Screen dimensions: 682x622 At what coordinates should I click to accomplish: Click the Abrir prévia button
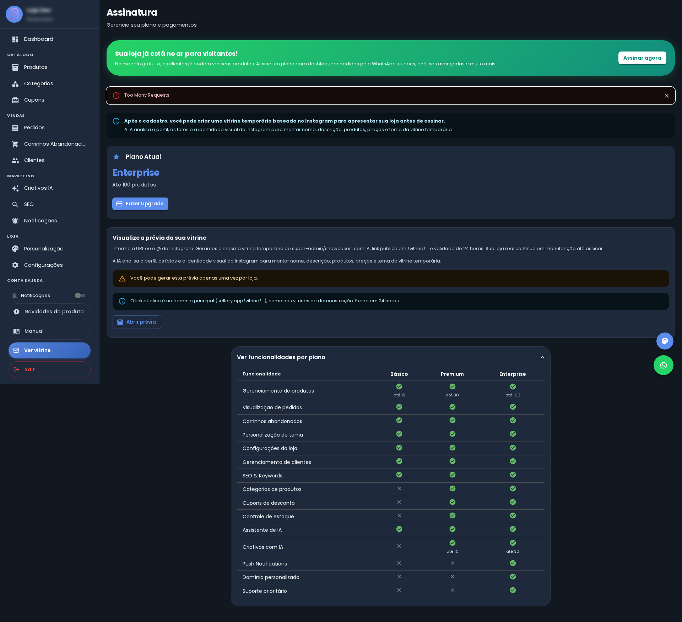(x=137, y=322)
